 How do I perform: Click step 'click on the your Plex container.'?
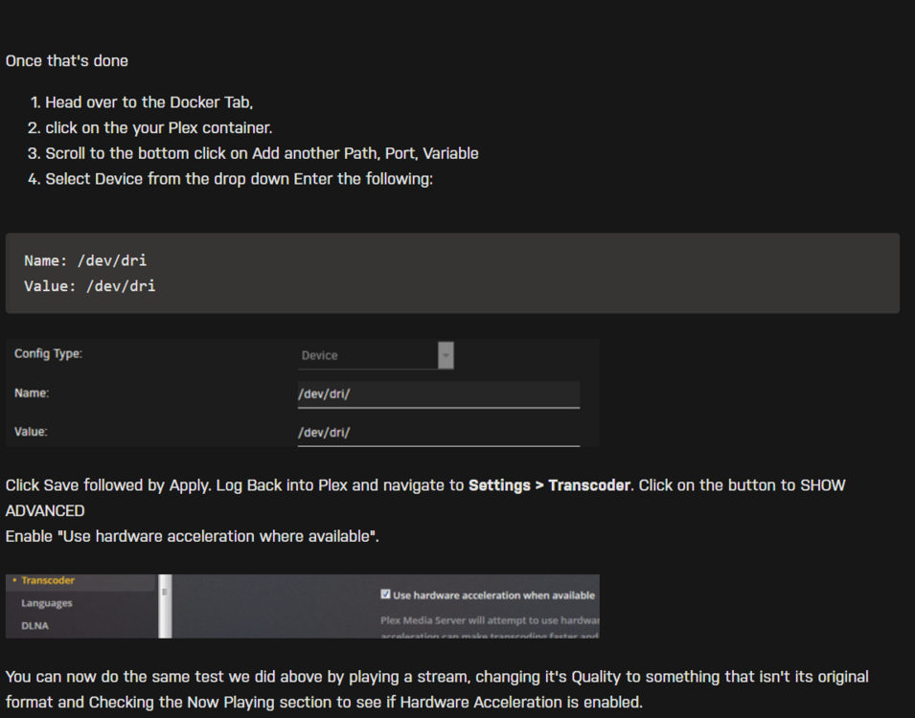[159, 127]
